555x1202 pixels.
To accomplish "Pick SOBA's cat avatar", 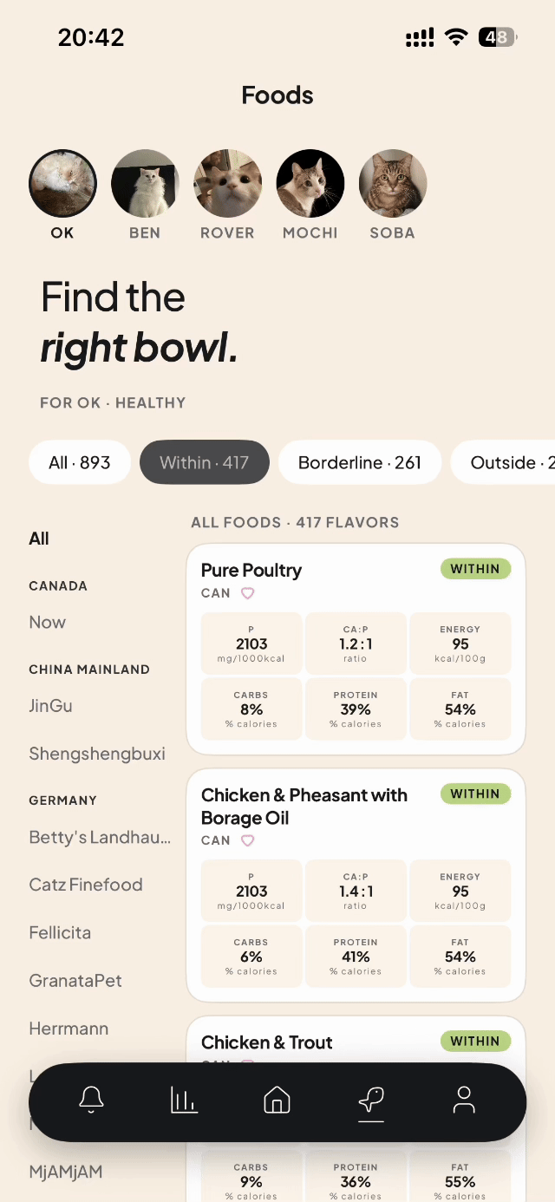I will pos(392,183).
